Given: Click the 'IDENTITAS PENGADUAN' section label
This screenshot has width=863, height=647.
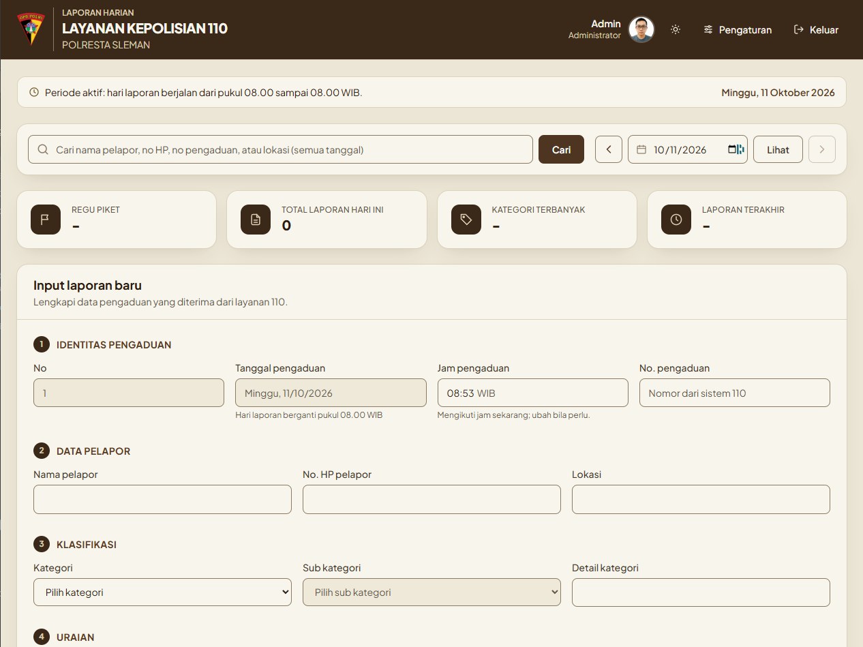Looking at the screenshot, I should (x=114, y=345).
